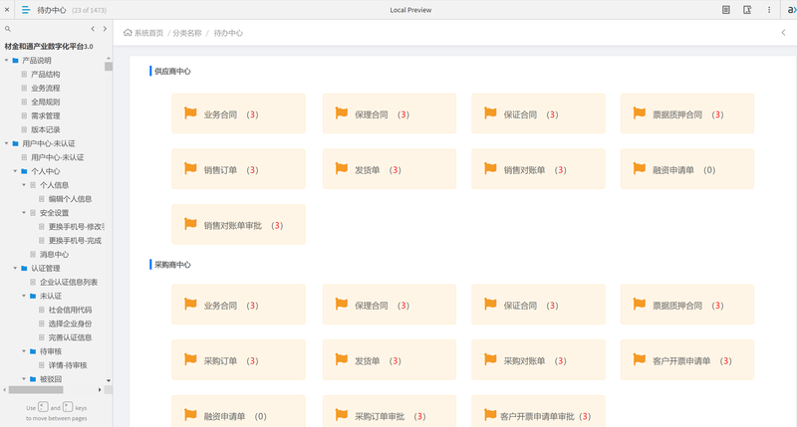The width and height of the screenshot is (797, 427).
Task: Open 业务流程 page in the tree
Action: point(45,88)
